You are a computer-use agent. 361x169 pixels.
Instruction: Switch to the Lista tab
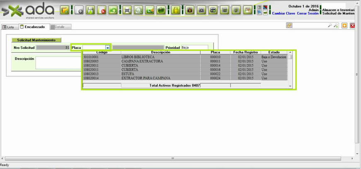(x=8, y=27)
